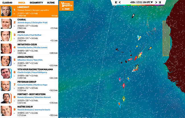Select the LINKEDOUT boat name
This screenshot has height=118, width=185.
coord(23,7)
